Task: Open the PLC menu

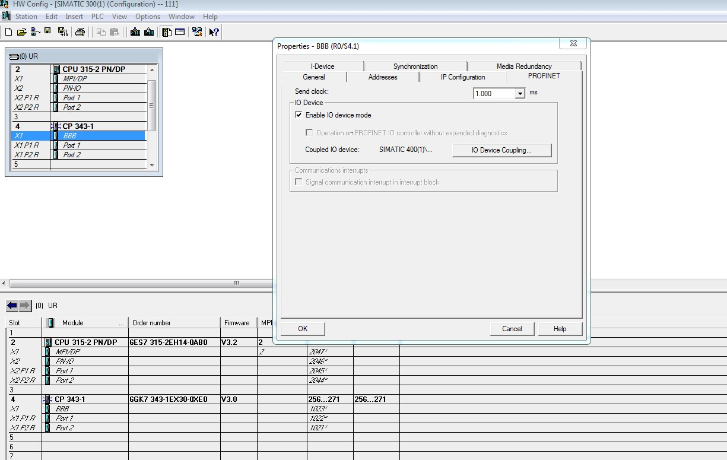Action: [x=97, y=17]
